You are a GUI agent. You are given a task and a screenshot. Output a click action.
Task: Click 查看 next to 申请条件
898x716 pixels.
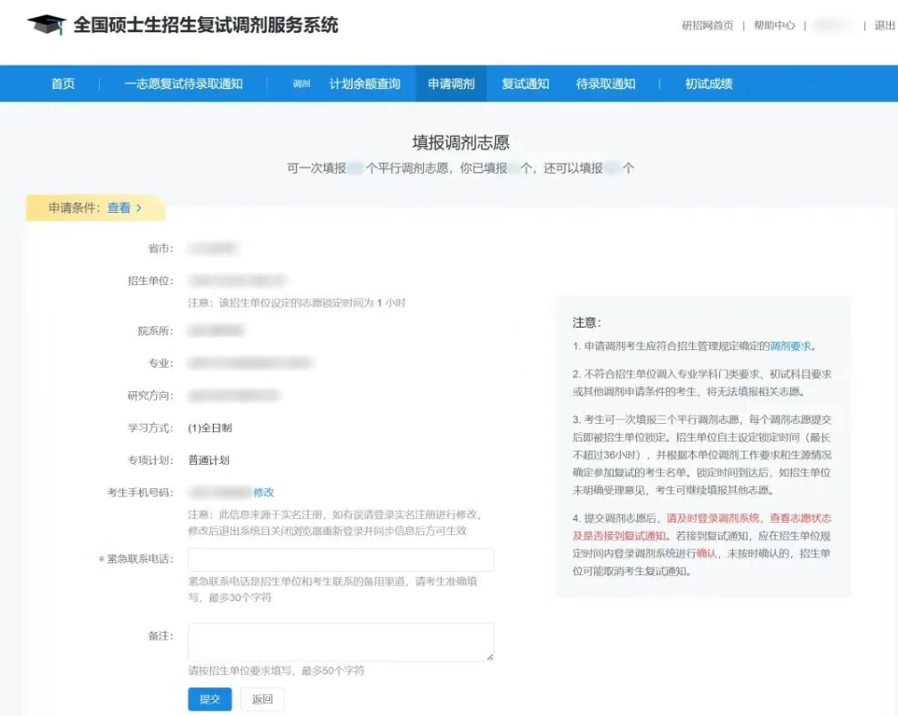118,207
